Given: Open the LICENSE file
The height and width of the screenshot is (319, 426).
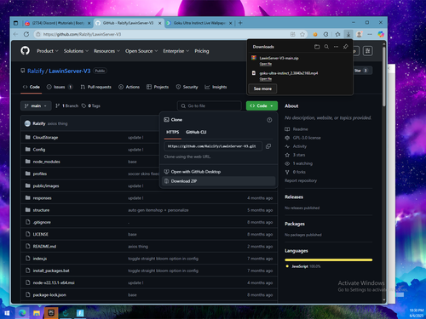Looking at the screenshot, I should click(40, 235).
